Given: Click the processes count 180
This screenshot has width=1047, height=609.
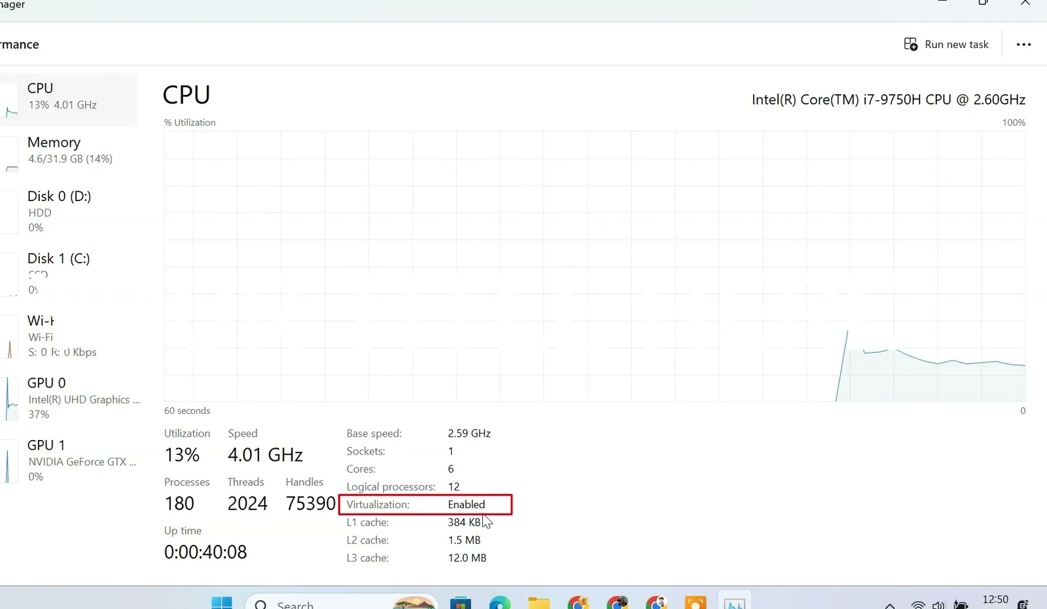Looking at the screenshot, I should coord(179,503).
